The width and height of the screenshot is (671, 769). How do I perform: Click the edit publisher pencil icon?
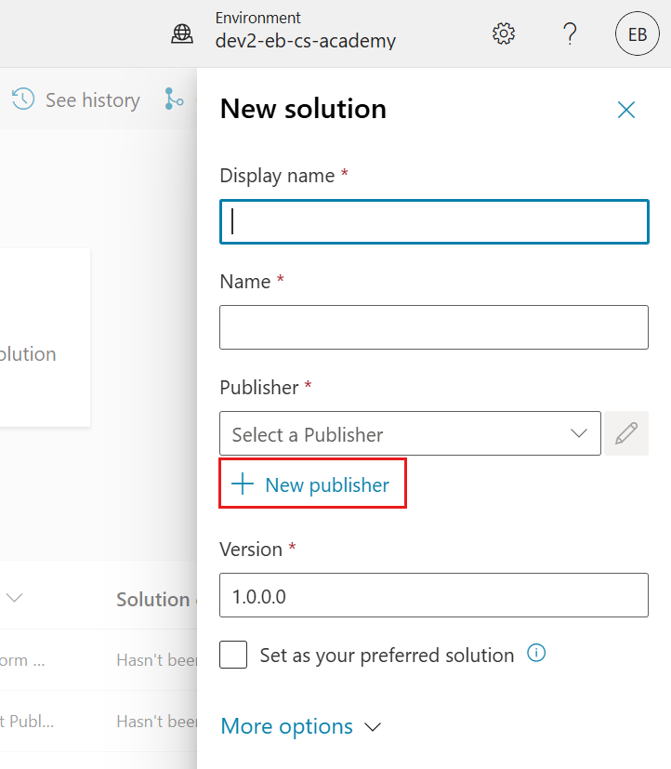626,433
